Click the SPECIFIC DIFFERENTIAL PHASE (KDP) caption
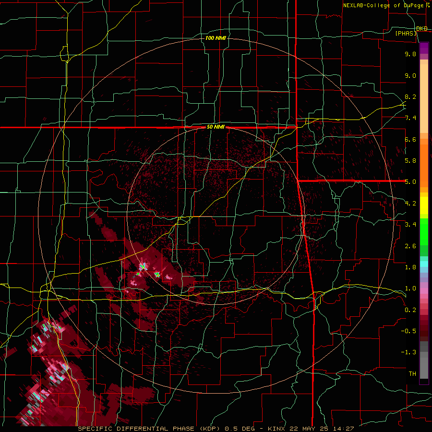The image size is (432, 432). click(x=150, y=429)
